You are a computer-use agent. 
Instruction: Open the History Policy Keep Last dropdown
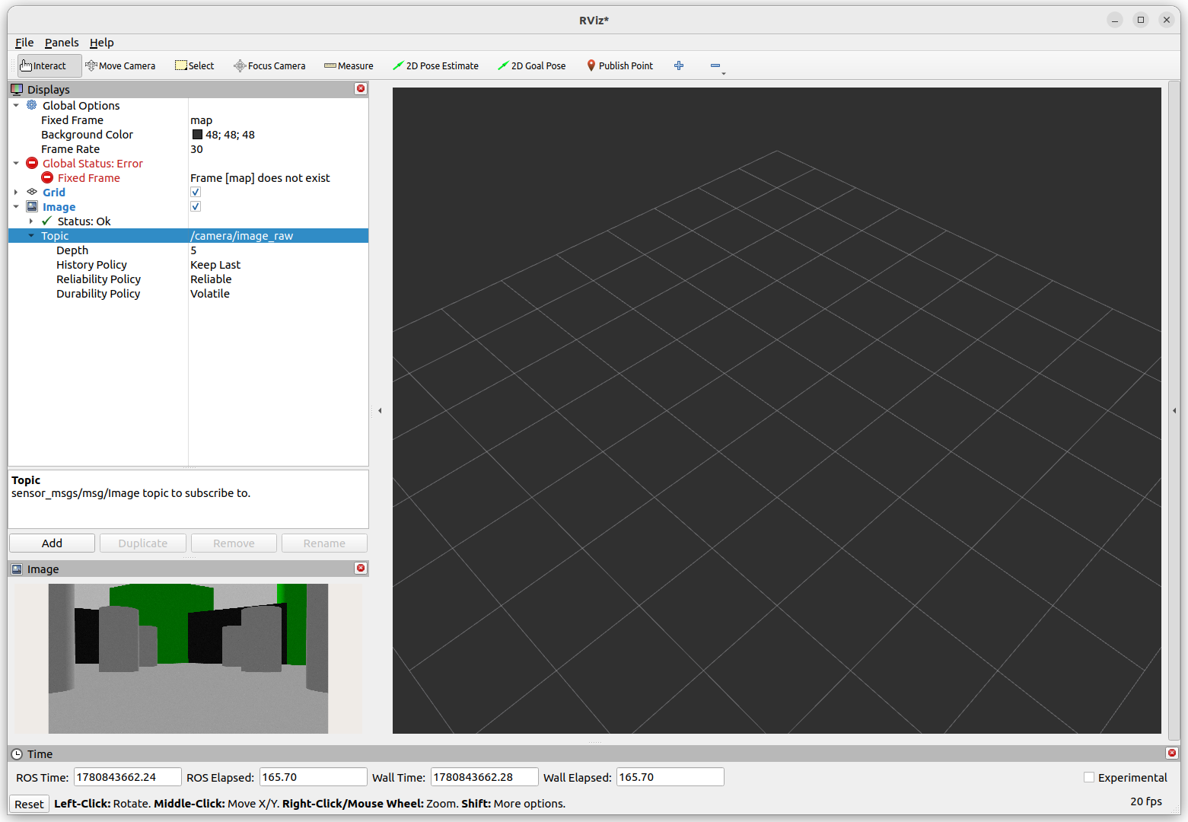tap(279, 264)
